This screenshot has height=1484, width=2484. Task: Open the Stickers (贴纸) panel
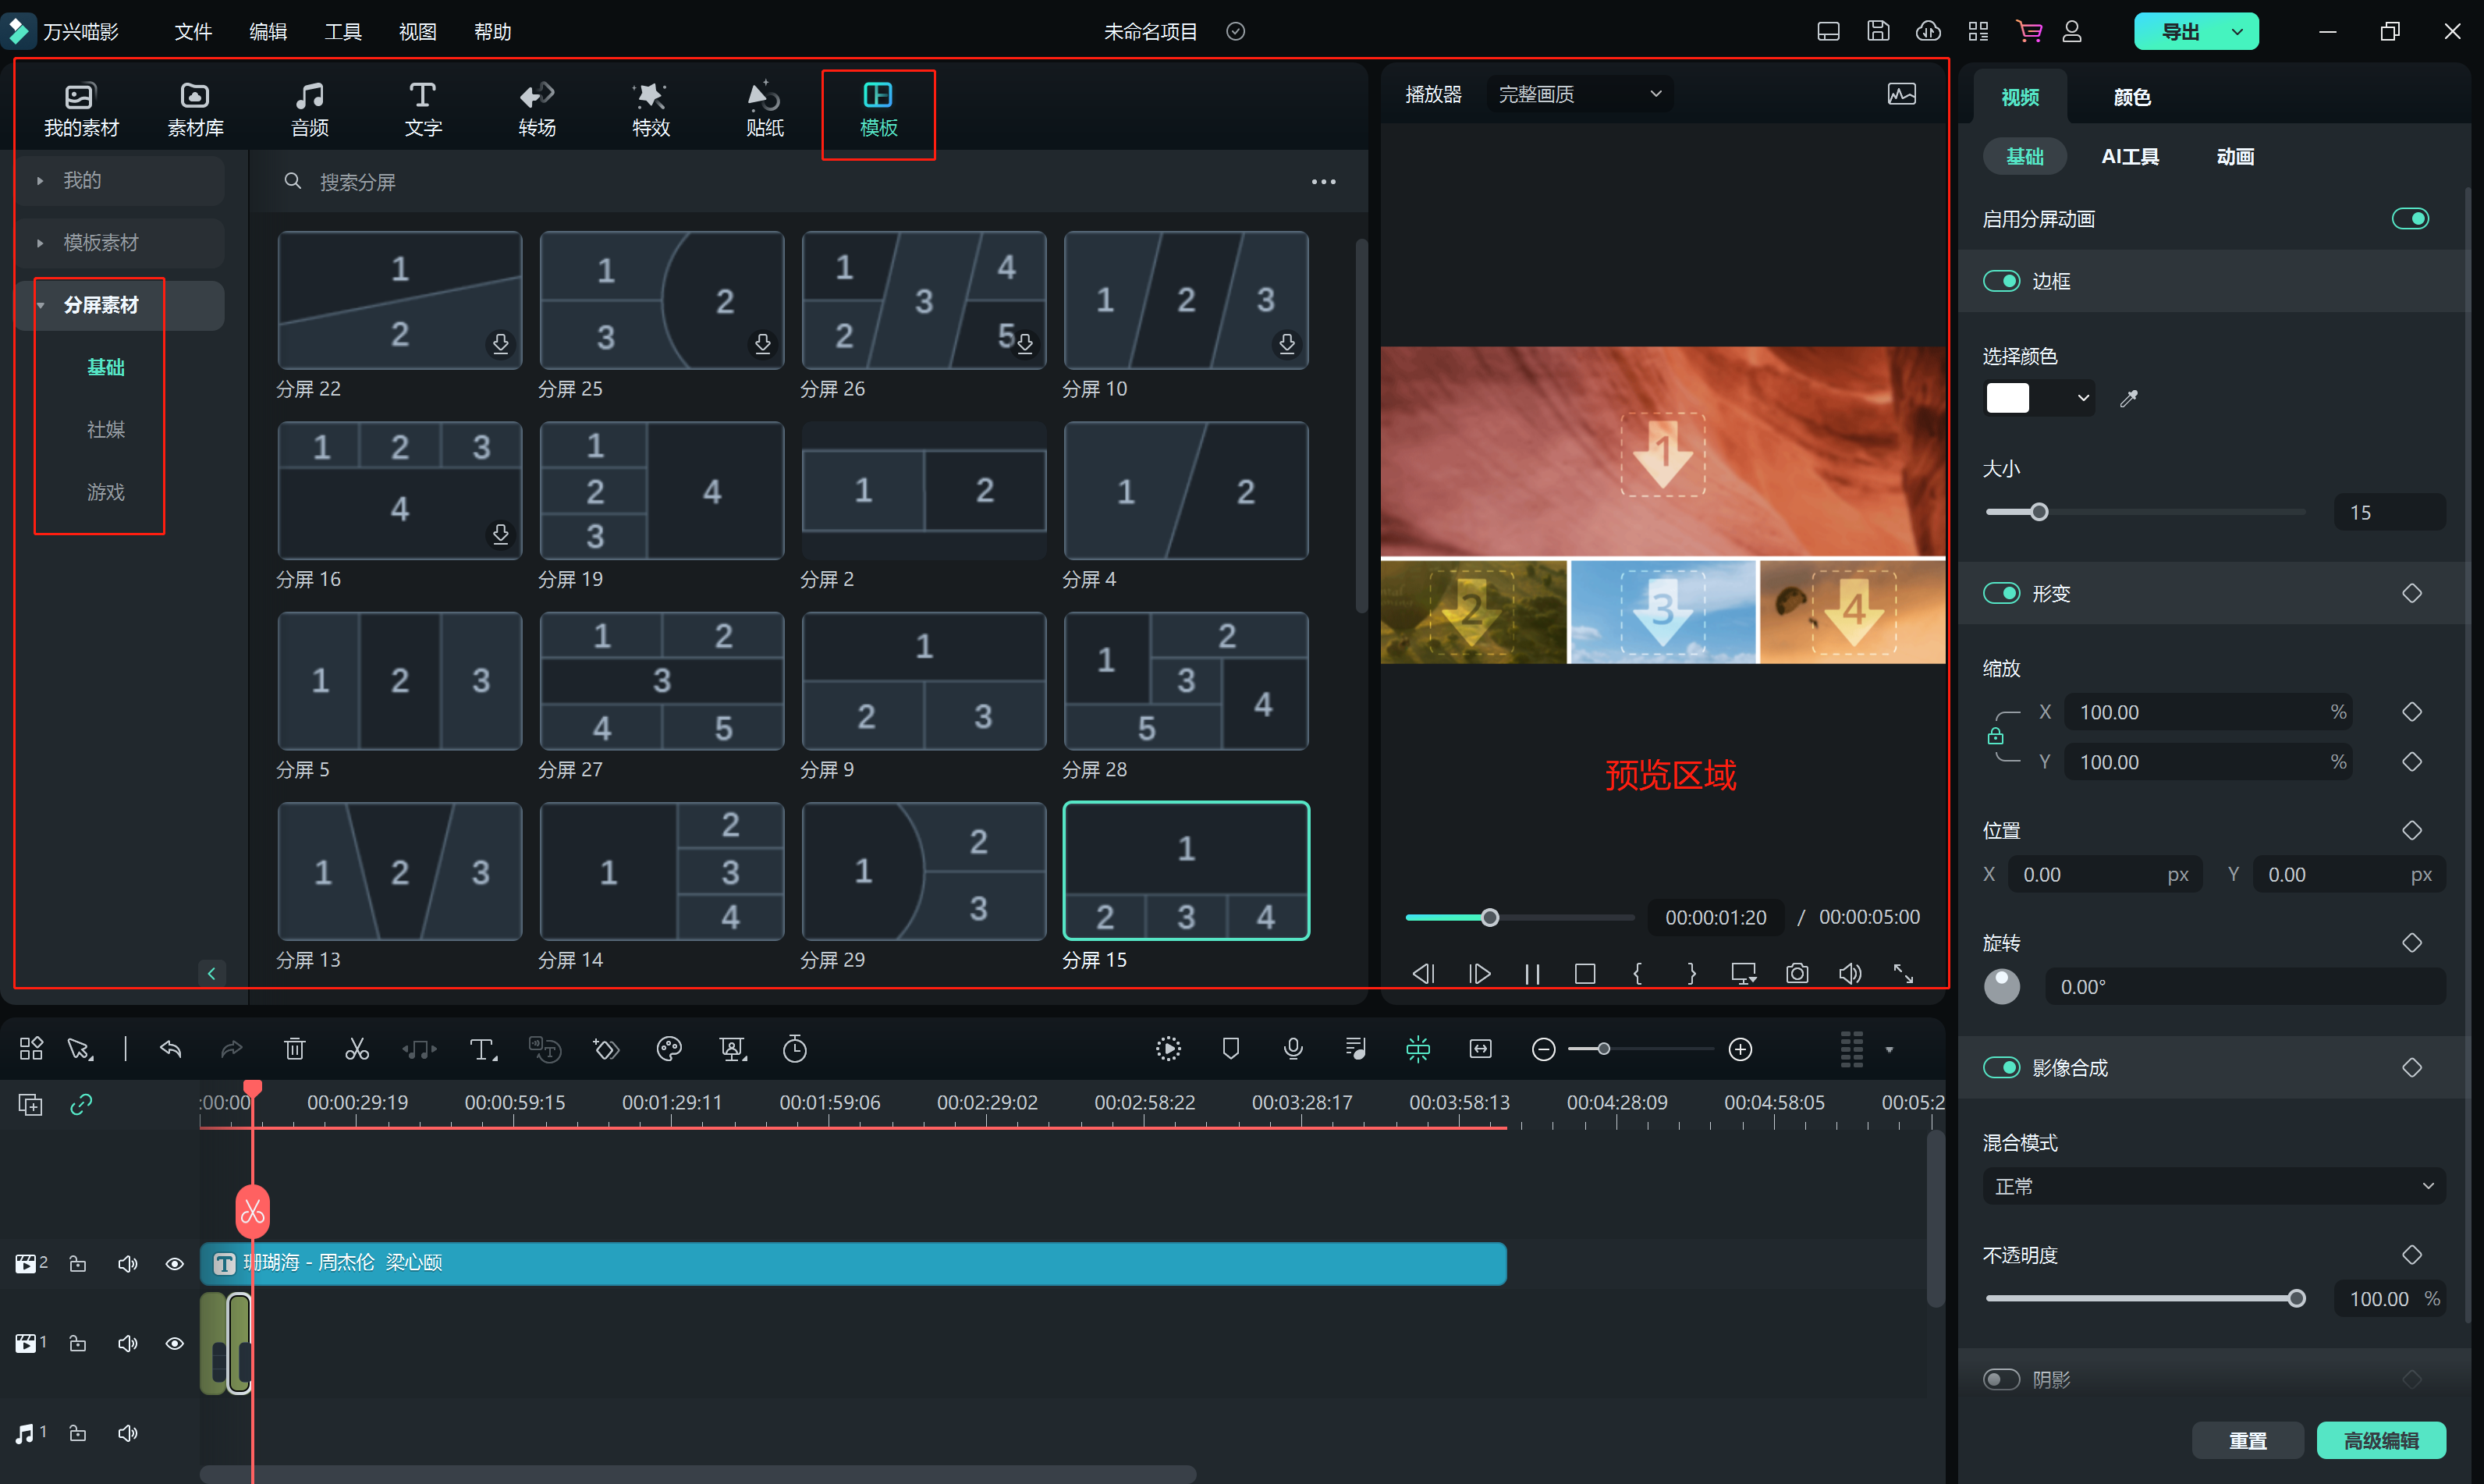point(764,109)
